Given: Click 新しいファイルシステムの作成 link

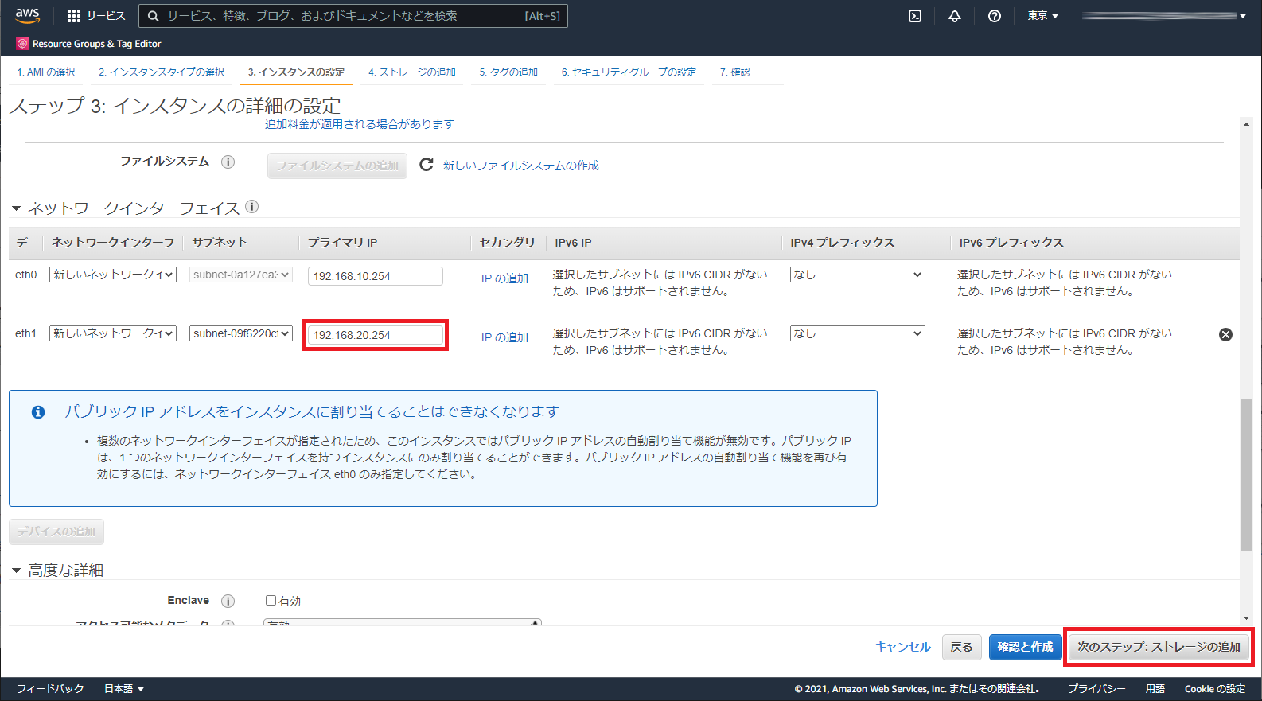Looking at the screenshot, I should point(520,166).
